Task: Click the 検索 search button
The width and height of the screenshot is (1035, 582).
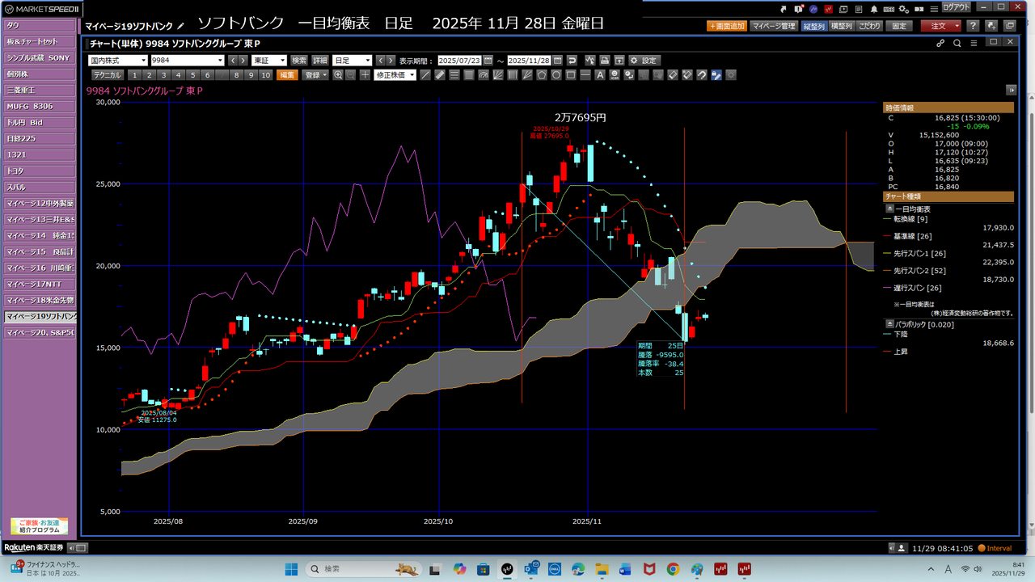Action: [x=299, y=61]
